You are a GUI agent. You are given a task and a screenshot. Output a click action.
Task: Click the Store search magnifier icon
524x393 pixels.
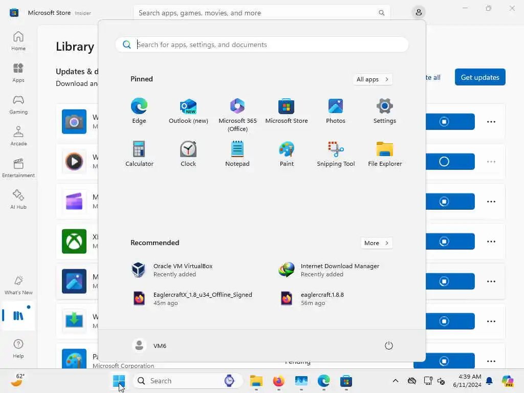tap(381, 13)
